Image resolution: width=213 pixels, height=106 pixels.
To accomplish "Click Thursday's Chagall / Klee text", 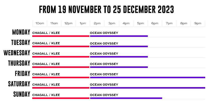I will click(x=46, y=64).
